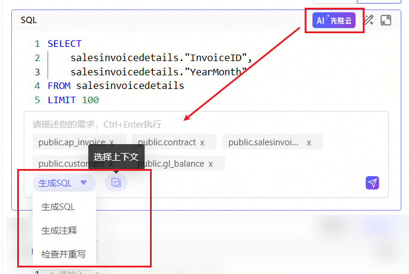The height and width of the screenshot is (274, 409).
Task: Select 生成SQL from the dropdown list
Action: (x=58, y=208)
